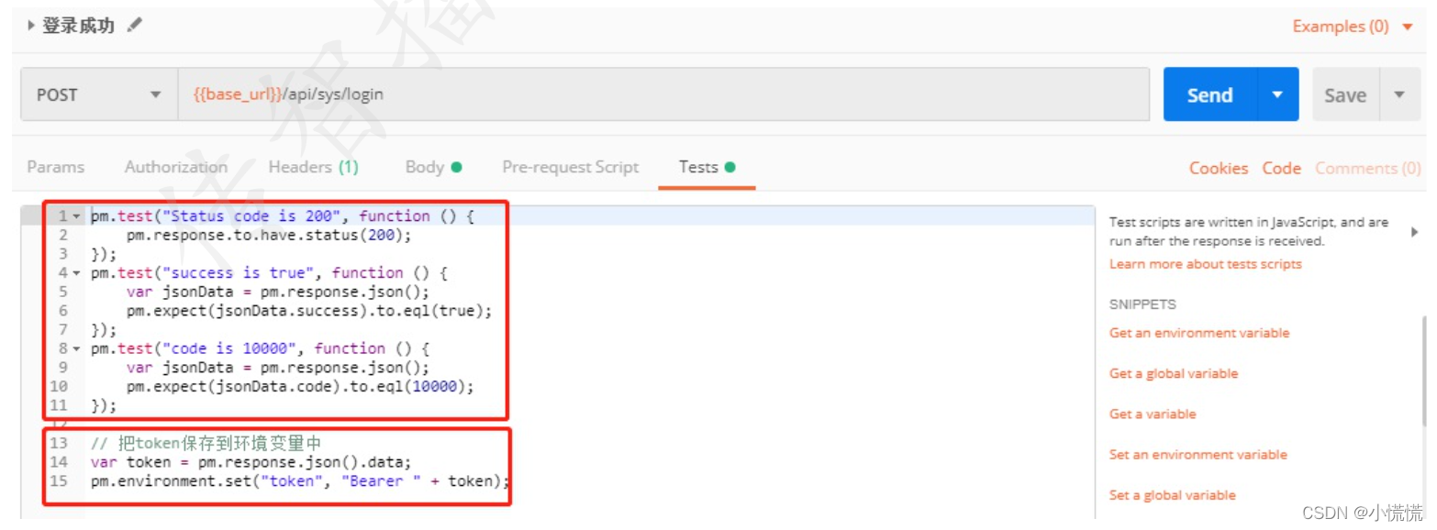The height and width of the screenshot is (530, 1437).
Task: Insert 'Set an environment variable' snippet
Action: tap(1197, 455)
